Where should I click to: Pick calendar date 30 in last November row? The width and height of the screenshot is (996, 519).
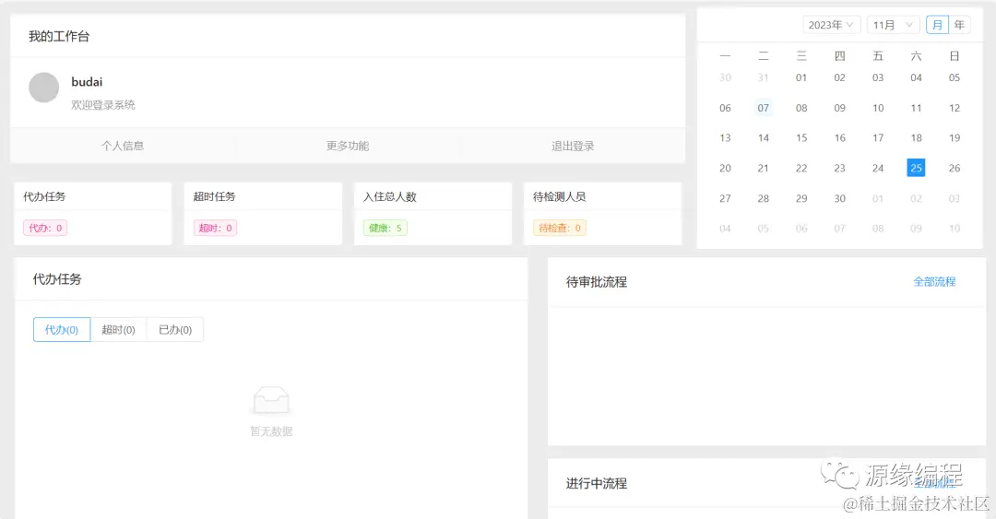[x=840, y=198]
